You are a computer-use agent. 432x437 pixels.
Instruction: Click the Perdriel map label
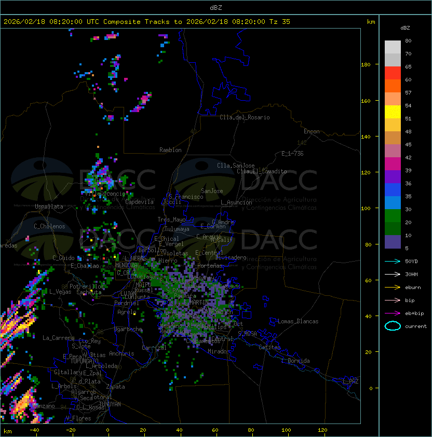(127, 303)
